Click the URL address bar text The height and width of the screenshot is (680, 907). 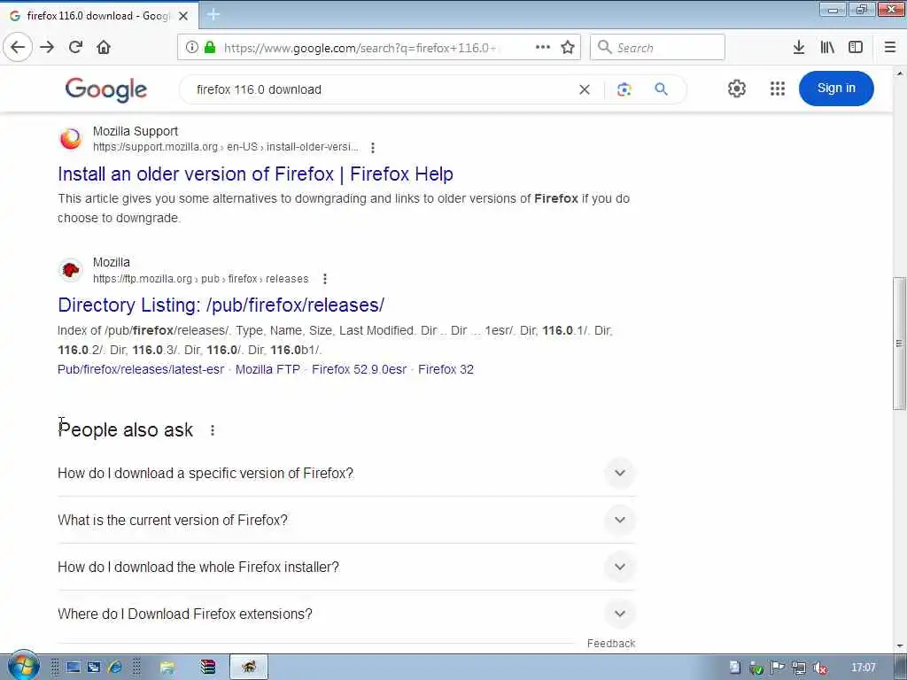pos(360,48)
